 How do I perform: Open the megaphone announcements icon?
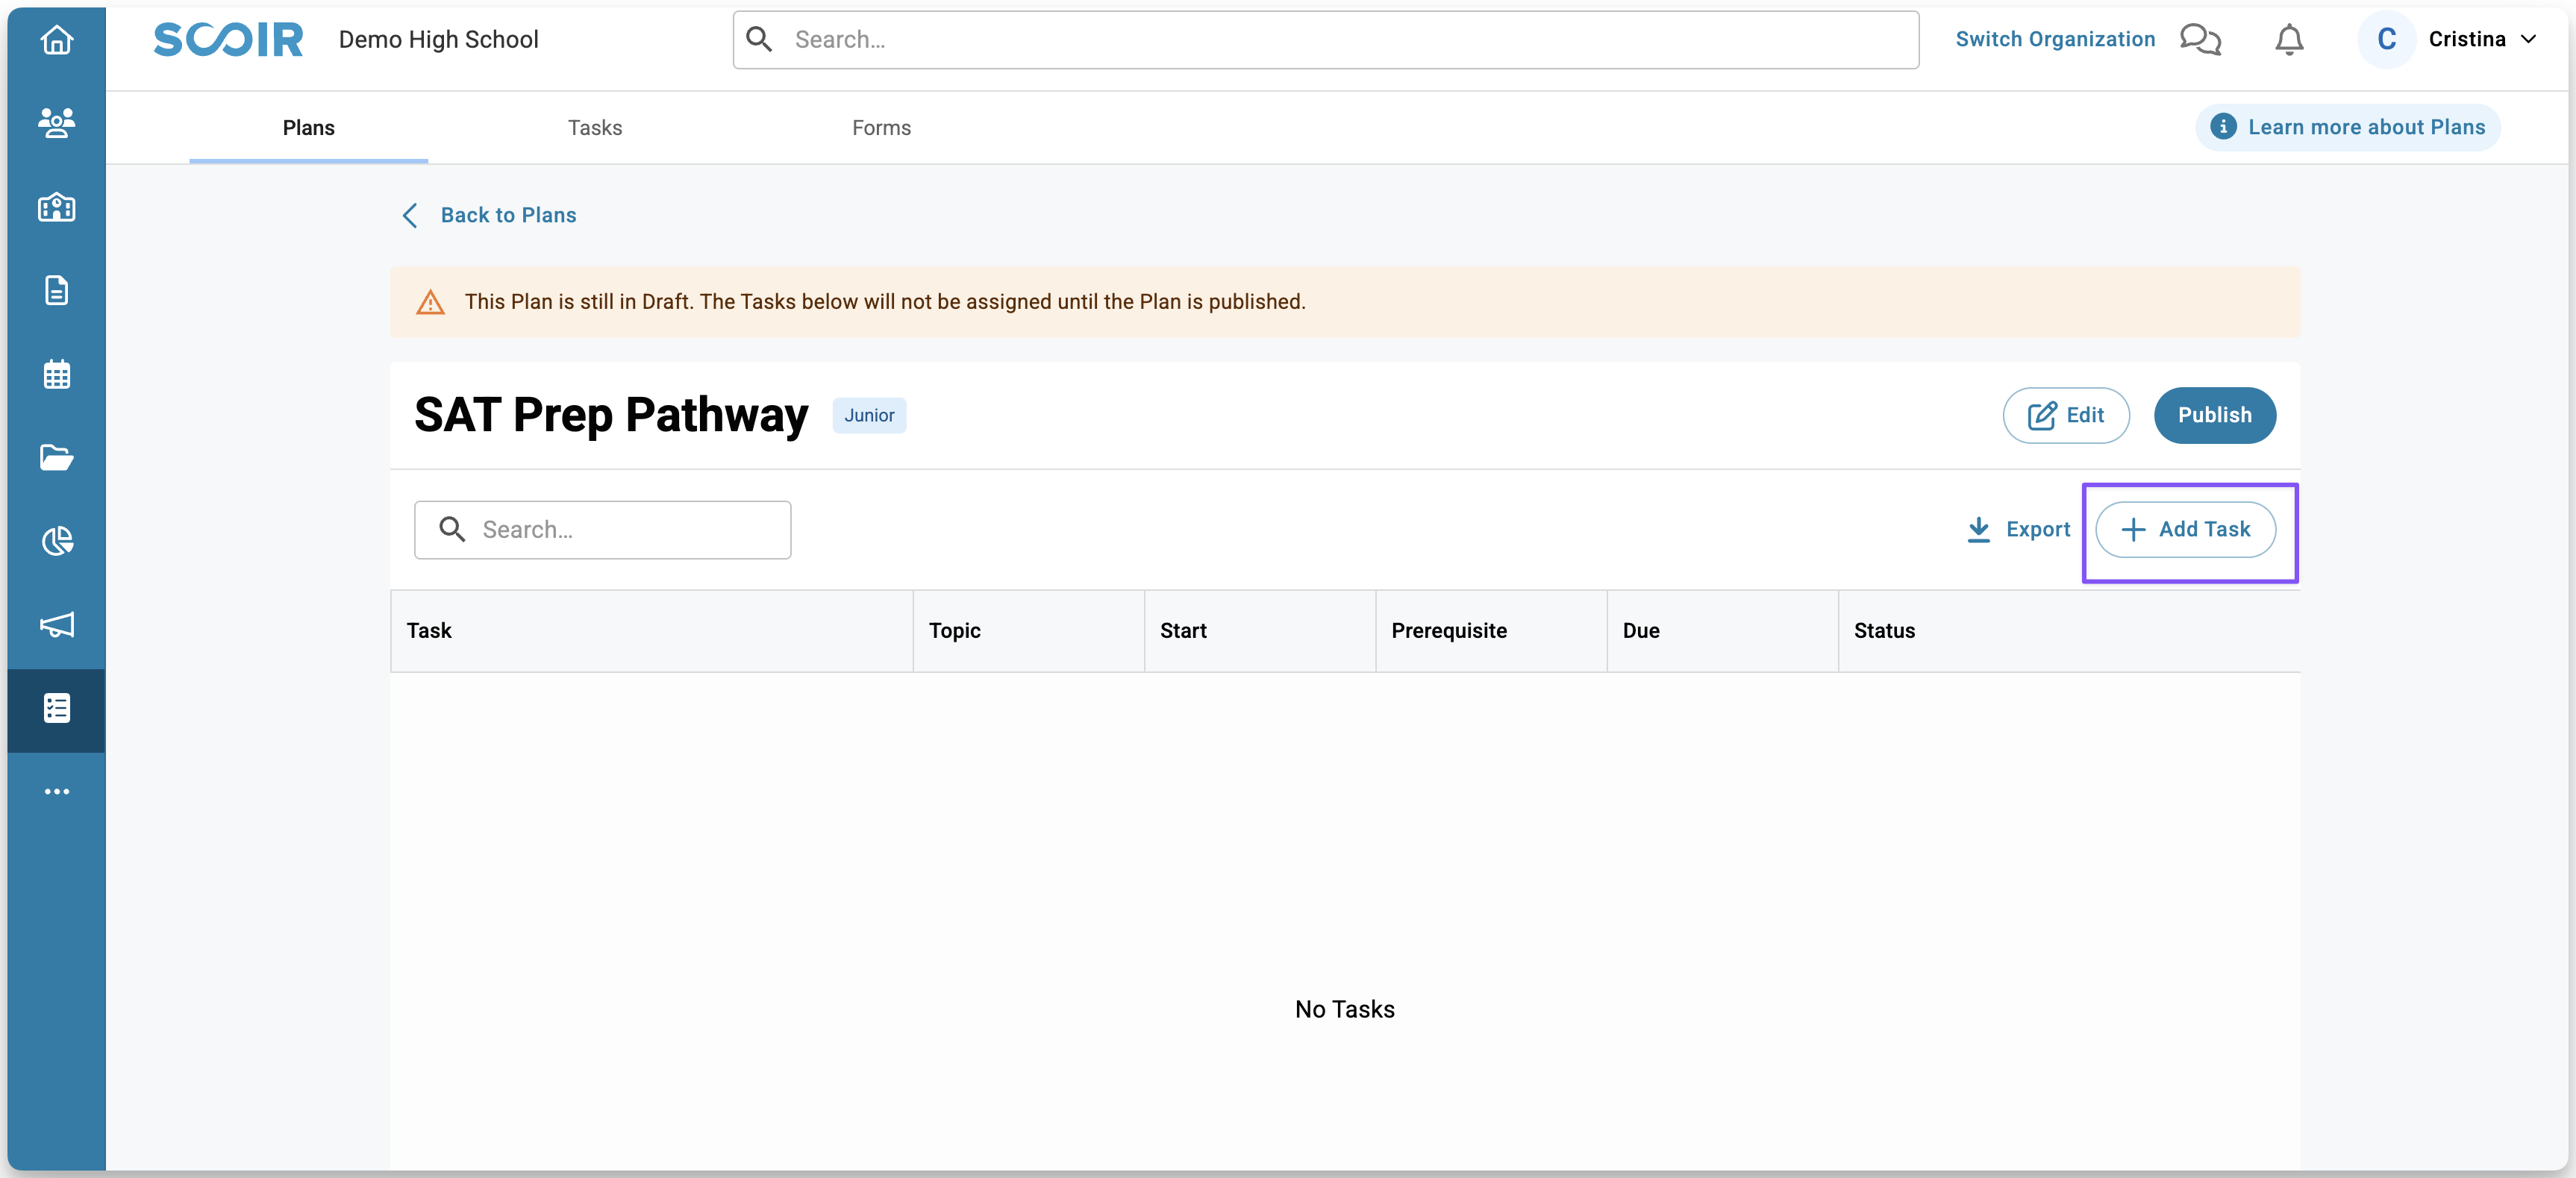pos(56,624)
